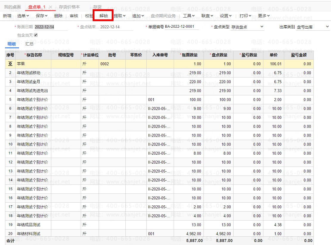Open the 更多 menu in toolbar
The height and width of the screenshot is (245, 331).
(264, 16)
